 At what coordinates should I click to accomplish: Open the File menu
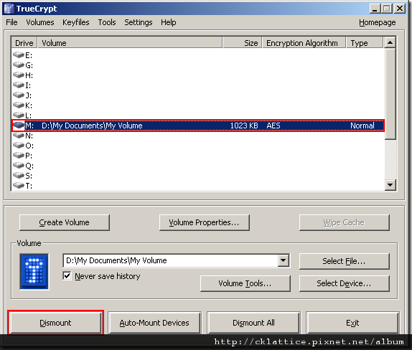(11, 22)
